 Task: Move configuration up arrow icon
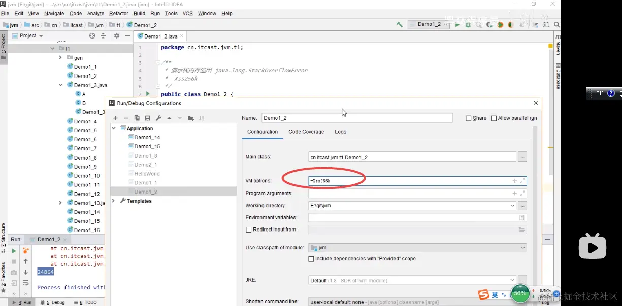(169, 118)
